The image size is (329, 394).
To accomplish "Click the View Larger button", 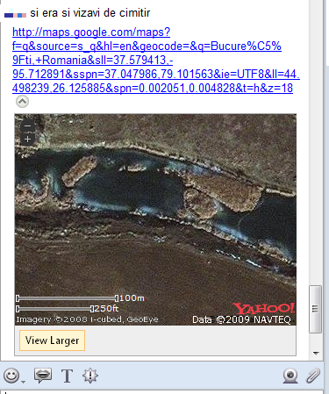I will click(x=52, y=340).
